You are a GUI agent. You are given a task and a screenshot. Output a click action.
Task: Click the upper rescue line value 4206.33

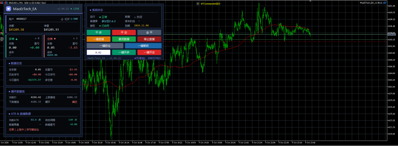click(72, 97)
